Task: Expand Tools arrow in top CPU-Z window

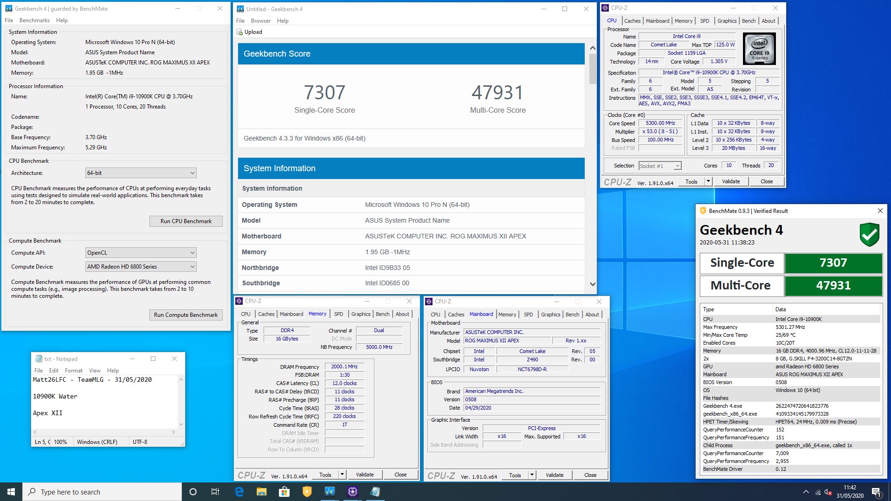Action: 708,181
